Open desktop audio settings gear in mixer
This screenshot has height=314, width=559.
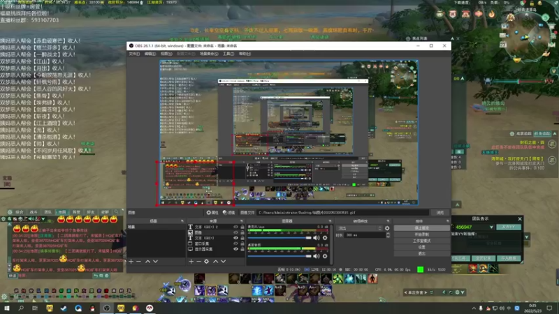[325, 256]
